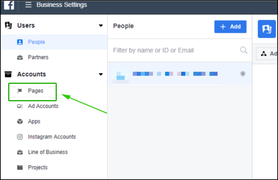Select the blurred person row
The image size is (278, 180).
tap(180, 74)
